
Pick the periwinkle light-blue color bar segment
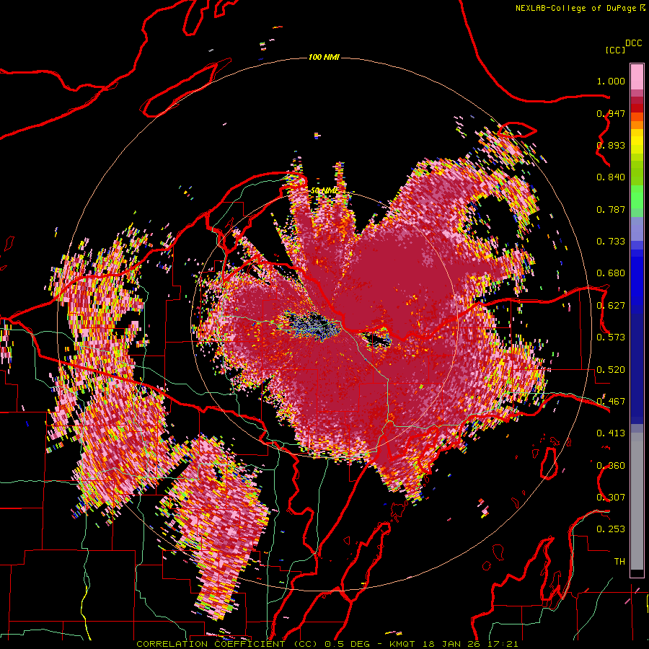coord(637,229)
